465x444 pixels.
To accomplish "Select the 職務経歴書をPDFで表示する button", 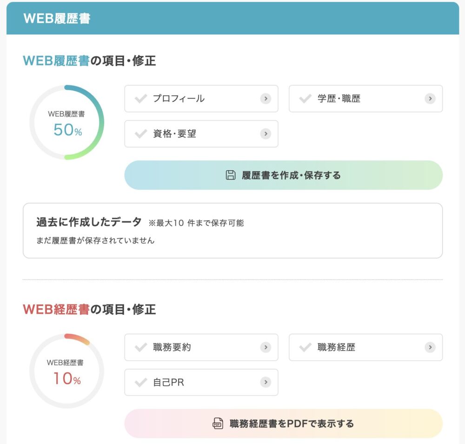I will [284, 423].
